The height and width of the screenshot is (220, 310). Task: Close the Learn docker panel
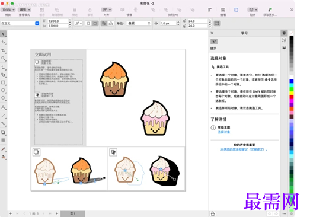point(212,33)
